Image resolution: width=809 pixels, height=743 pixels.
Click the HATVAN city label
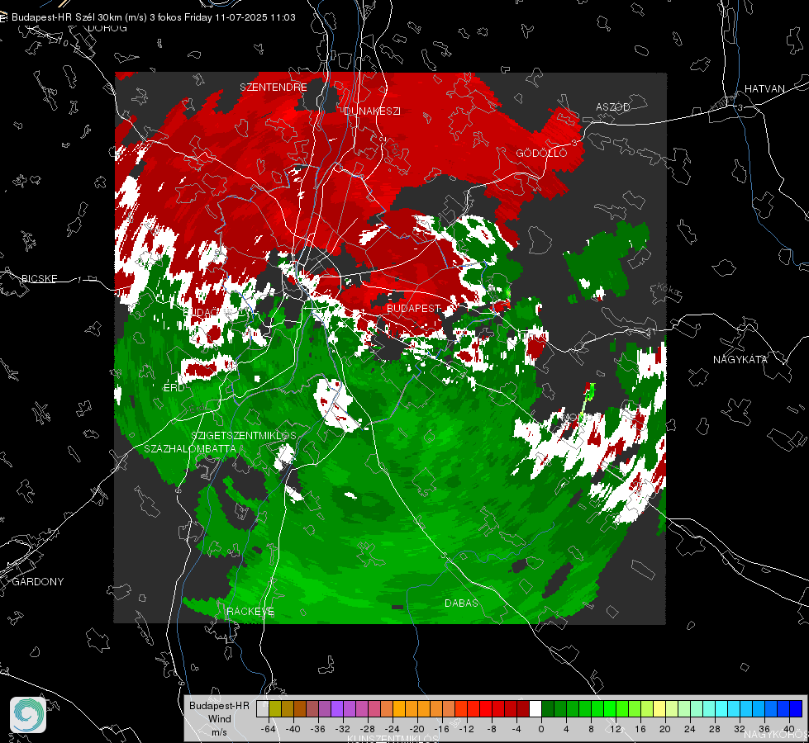(x=764, y=89)
